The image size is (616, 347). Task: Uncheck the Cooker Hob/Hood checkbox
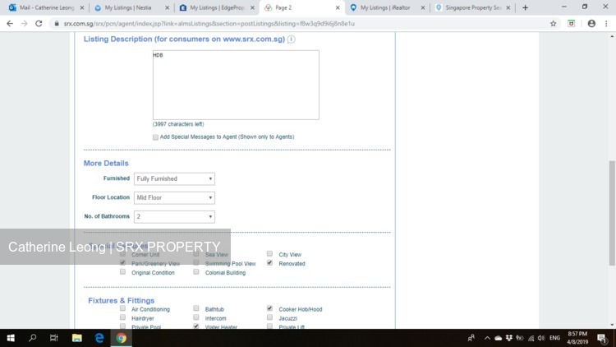(269, 308)
